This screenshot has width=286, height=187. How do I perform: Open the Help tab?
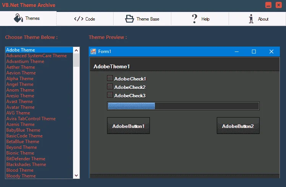[x=200, y=19]
